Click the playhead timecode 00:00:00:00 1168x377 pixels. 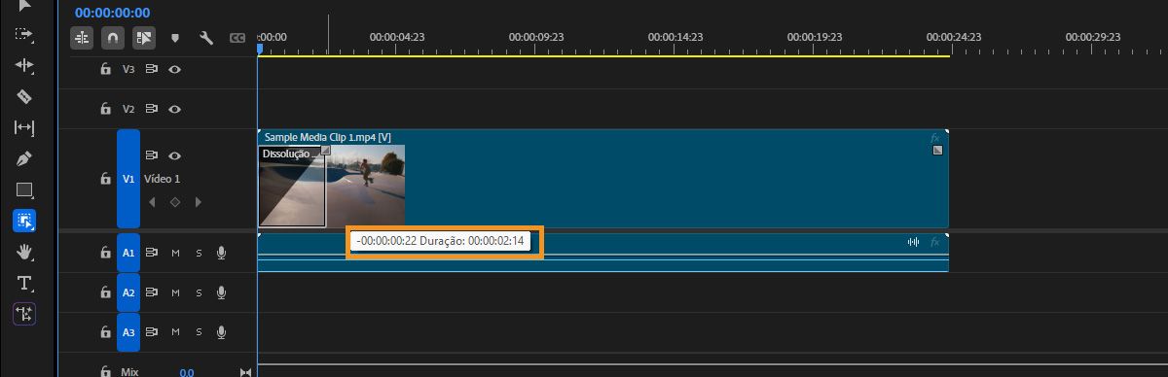pos(113,13)
